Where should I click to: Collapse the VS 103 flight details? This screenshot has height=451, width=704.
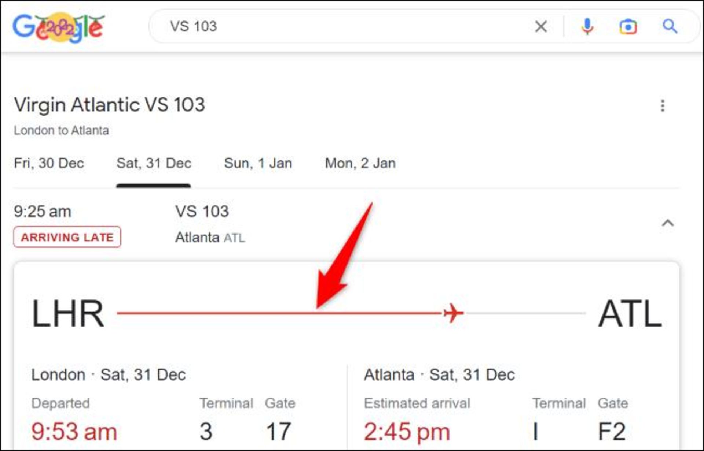pyautogui.click(x=668, y=223)
